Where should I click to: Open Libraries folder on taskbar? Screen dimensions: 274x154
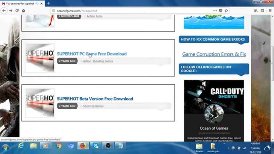(x=199, y=148)
